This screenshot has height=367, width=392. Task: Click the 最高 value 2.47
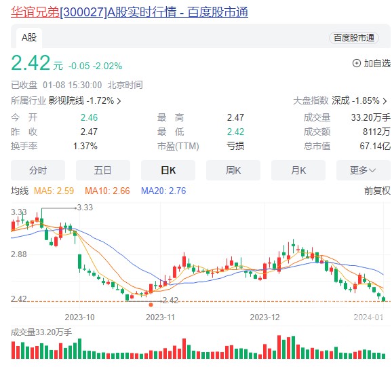pos(235,117)
